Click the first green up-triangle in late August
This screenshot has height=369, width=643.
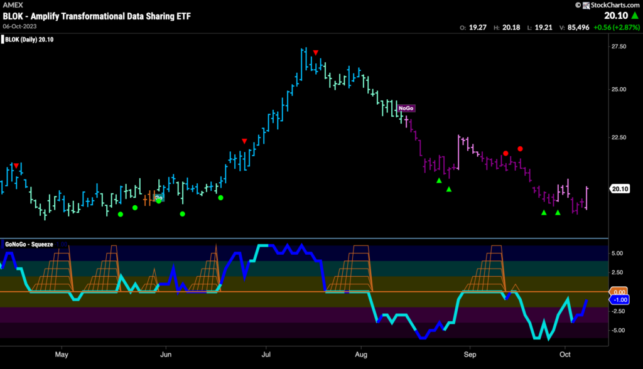pos(439,180)
